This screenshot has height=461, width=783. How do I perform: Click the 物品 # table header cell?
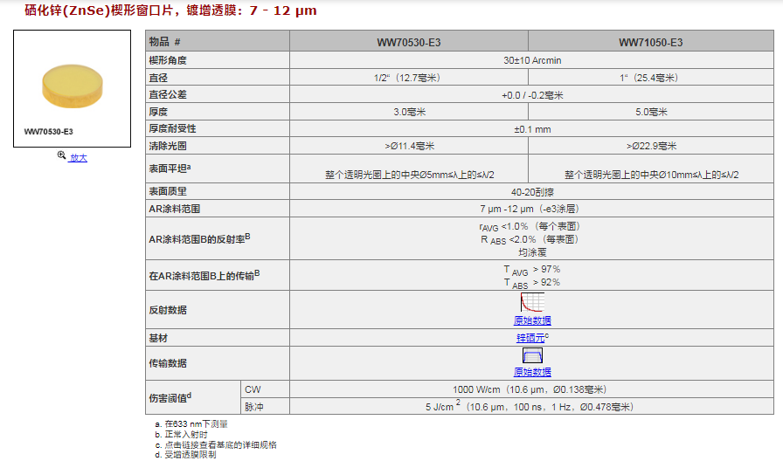[x=165, y=42]
